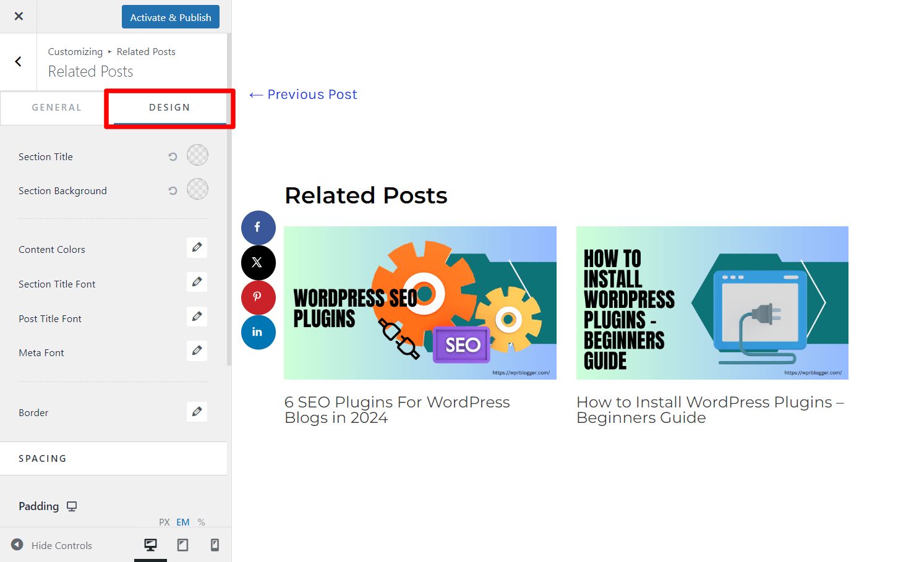Open the edit pencil for Content Colors
906x562 pixels.
(197, 247)
